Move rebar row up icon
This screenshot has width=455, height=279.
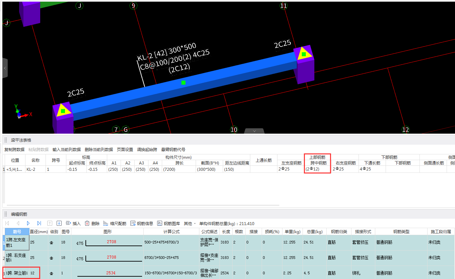click(50, 223)
